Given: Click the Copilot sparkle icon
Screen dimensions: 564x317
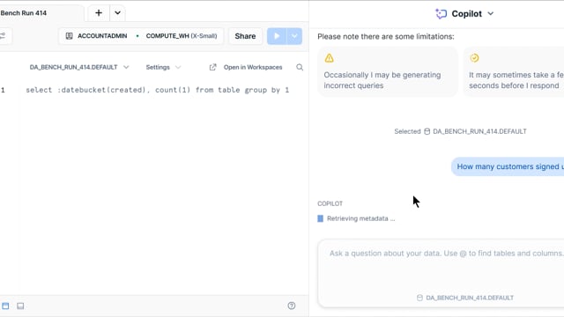Looking at the screenshot, I should [x=441, y=14].
